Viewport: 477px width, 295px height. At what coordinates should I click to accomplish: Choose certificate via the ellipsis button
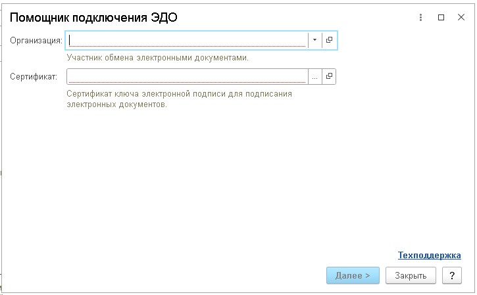pyautogui.click(x=315, y=77)
